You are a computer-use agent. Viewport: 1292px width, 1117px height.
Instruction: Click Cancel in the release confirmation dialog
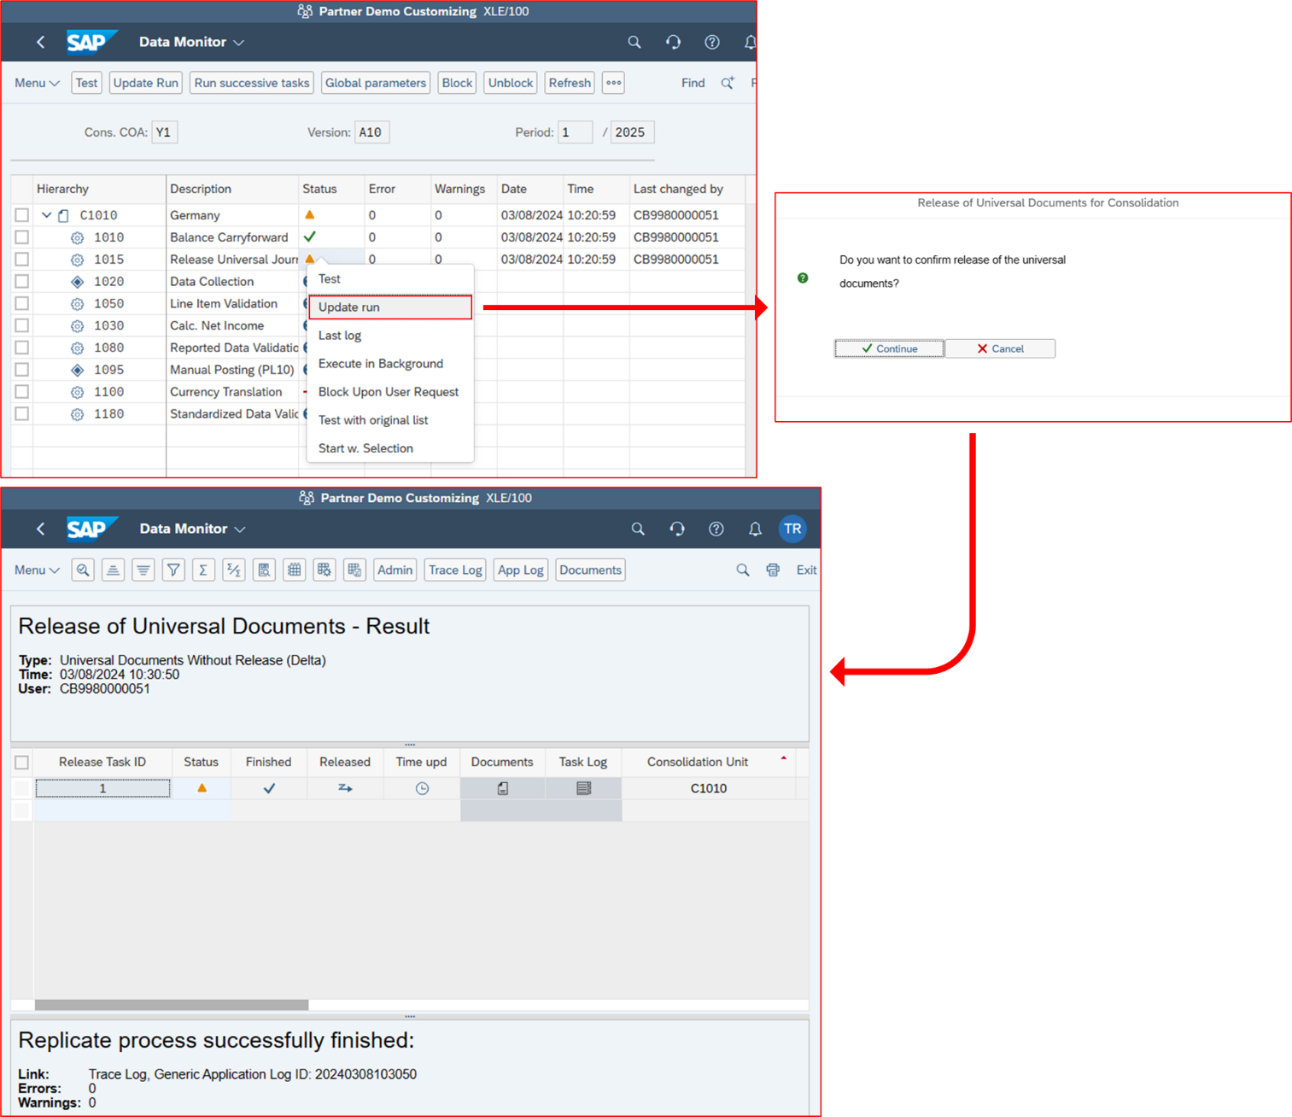click(x=1000, y=348)
